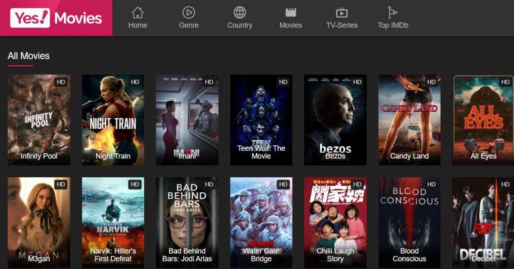Click the HD badge on Night Train
514x269 pixels.
(135, 82)
